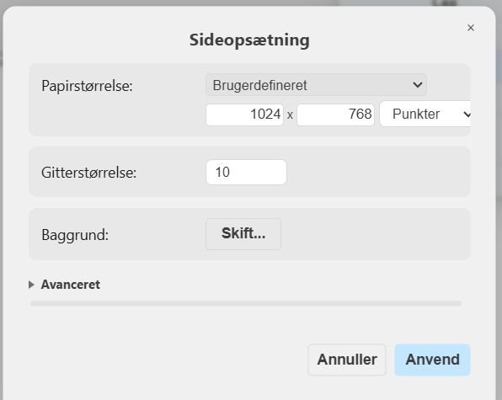The width and height of the screenshot is (502, 400).
Task: Focus the page width field showing 1024
Action: [244, 115]
